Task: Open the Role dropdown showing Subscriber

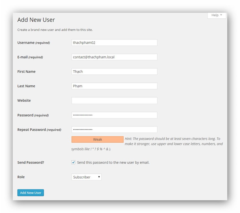Action: click(86, 177)
